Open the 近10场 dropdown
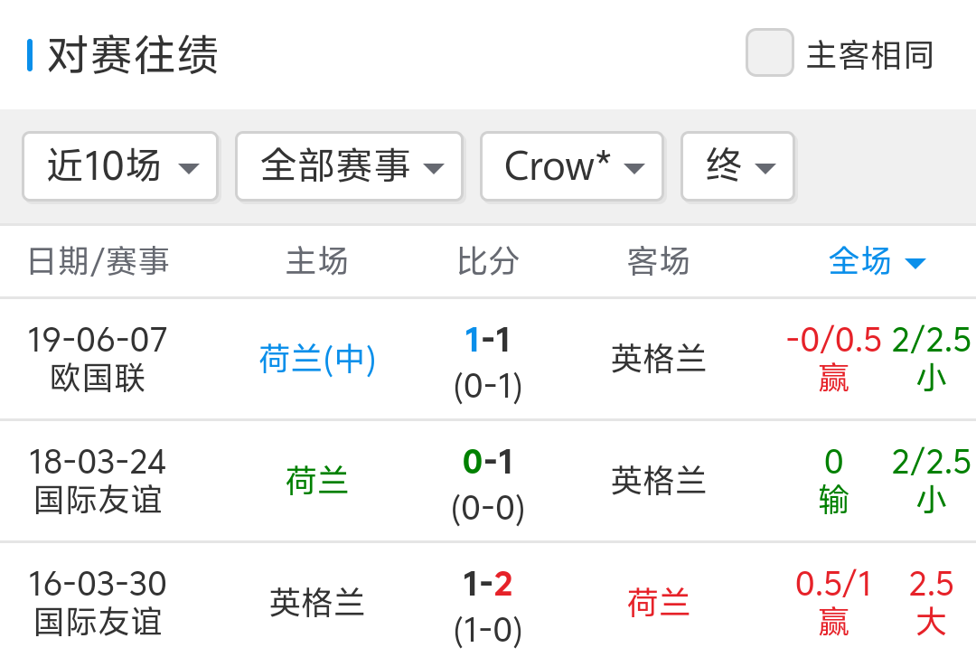 point(120,166)
